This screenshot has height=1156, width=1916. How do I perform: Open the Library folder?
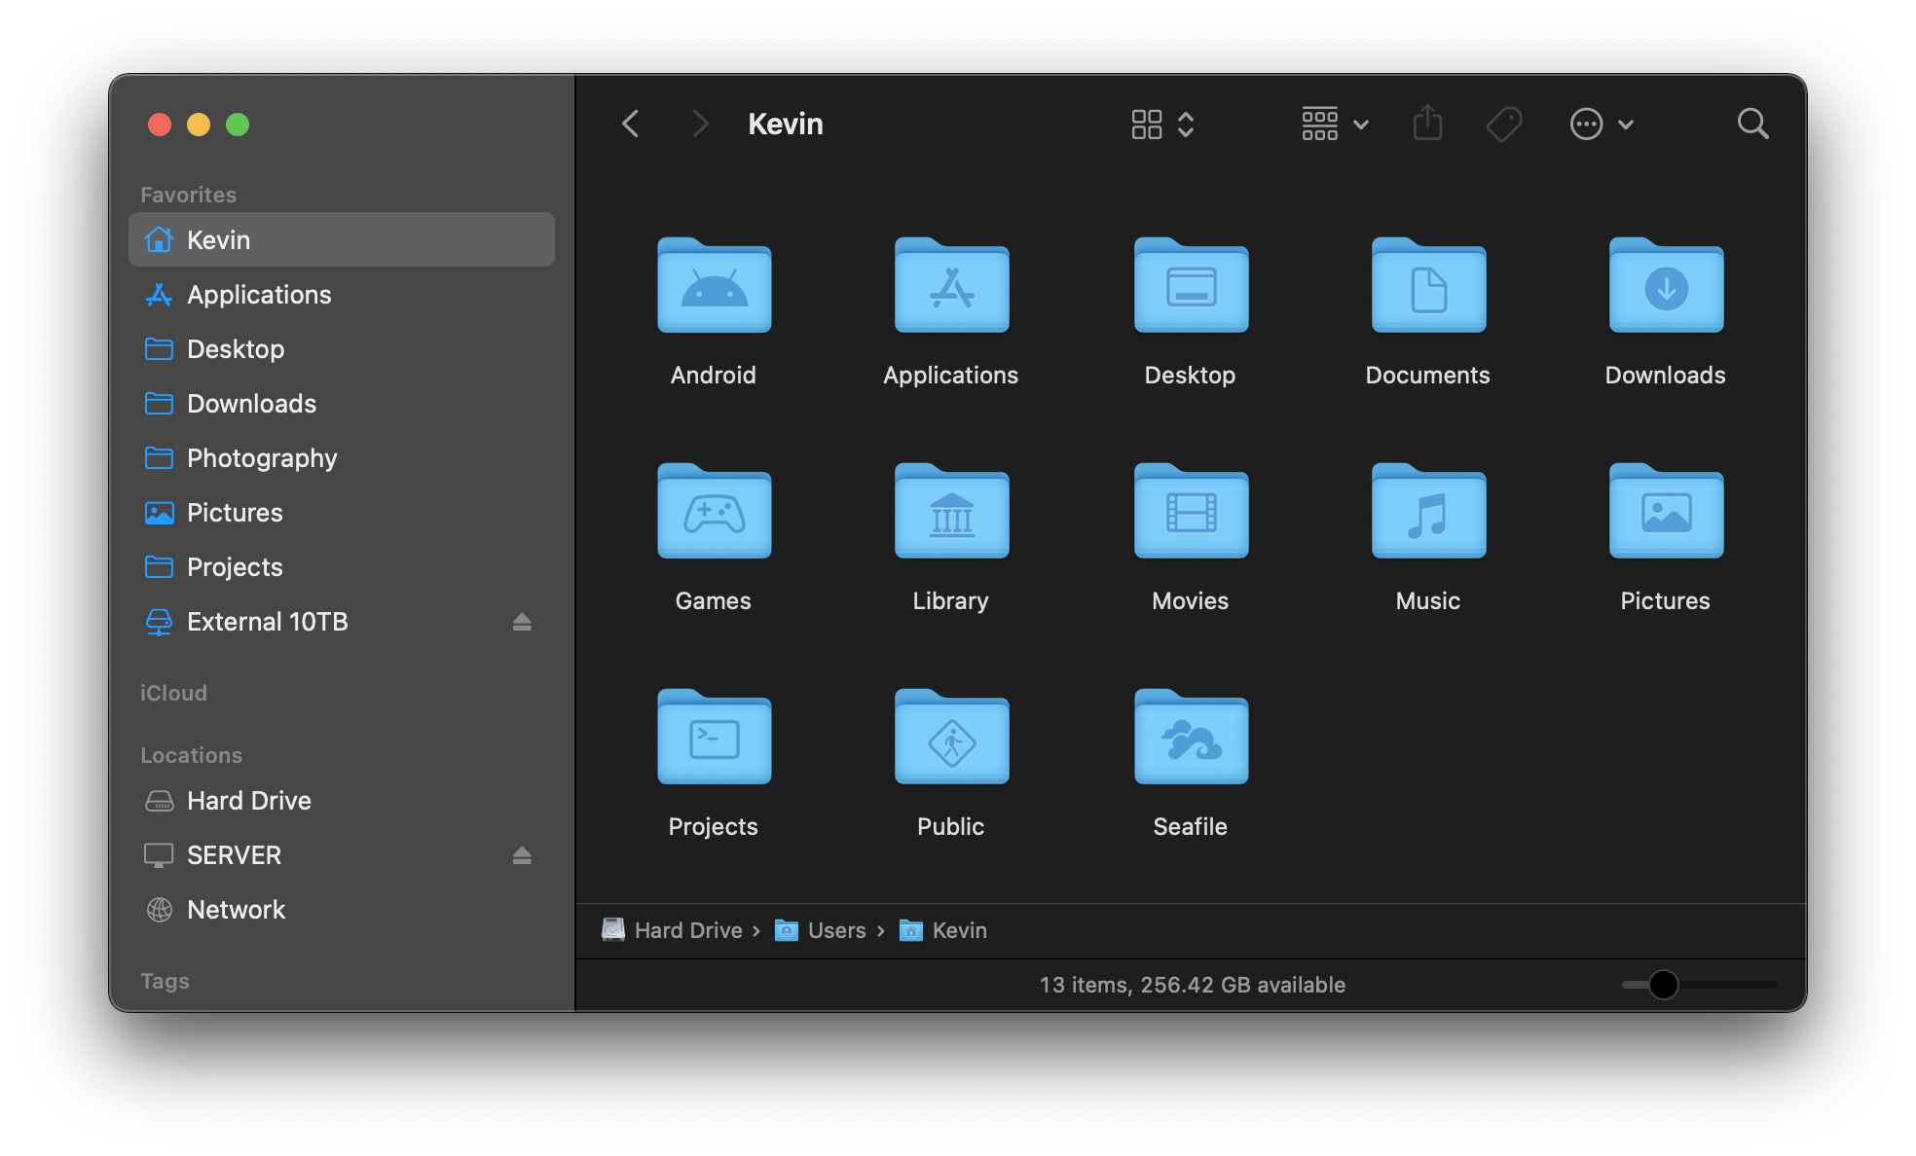click(951, 513)
